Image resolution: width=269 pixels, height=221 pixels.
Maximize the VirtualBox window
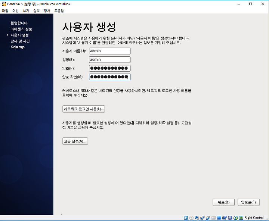(251, 4)
